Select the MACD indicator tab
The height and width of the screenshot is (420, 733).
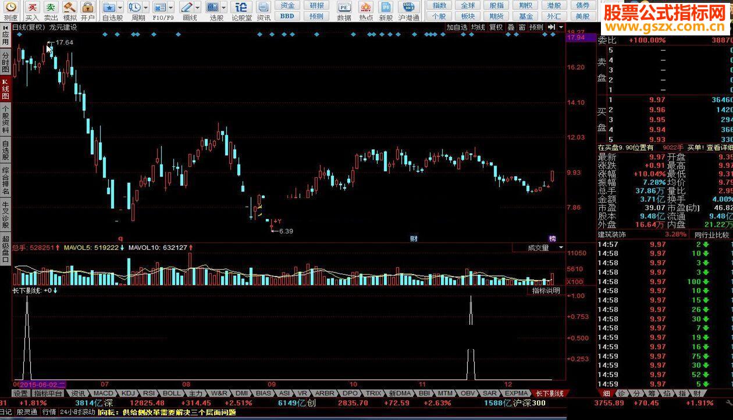(103, 393)
